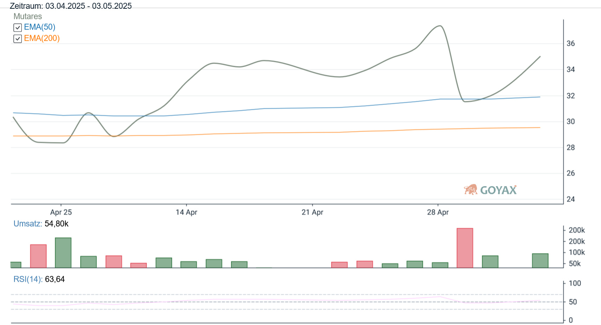Click the EMA(50) legend label
This screenshot has height=325, width=601.
pyautogui.click(x=39, y=27)
